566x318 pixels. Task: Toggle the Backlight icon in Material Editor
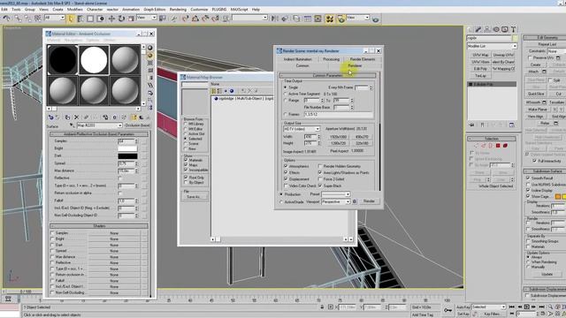tap(150, 56)
